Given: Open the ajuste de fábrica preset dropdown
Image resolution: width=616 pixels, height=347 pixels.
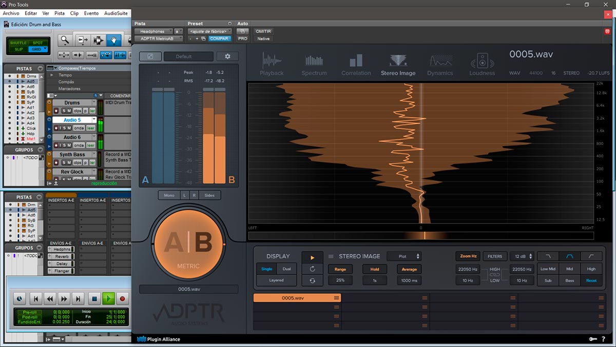Looking at the screenshot, I should (x=210, y=31).
